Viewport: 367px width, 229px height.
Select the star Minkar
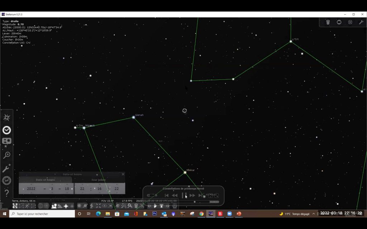(x=185, y=172)
